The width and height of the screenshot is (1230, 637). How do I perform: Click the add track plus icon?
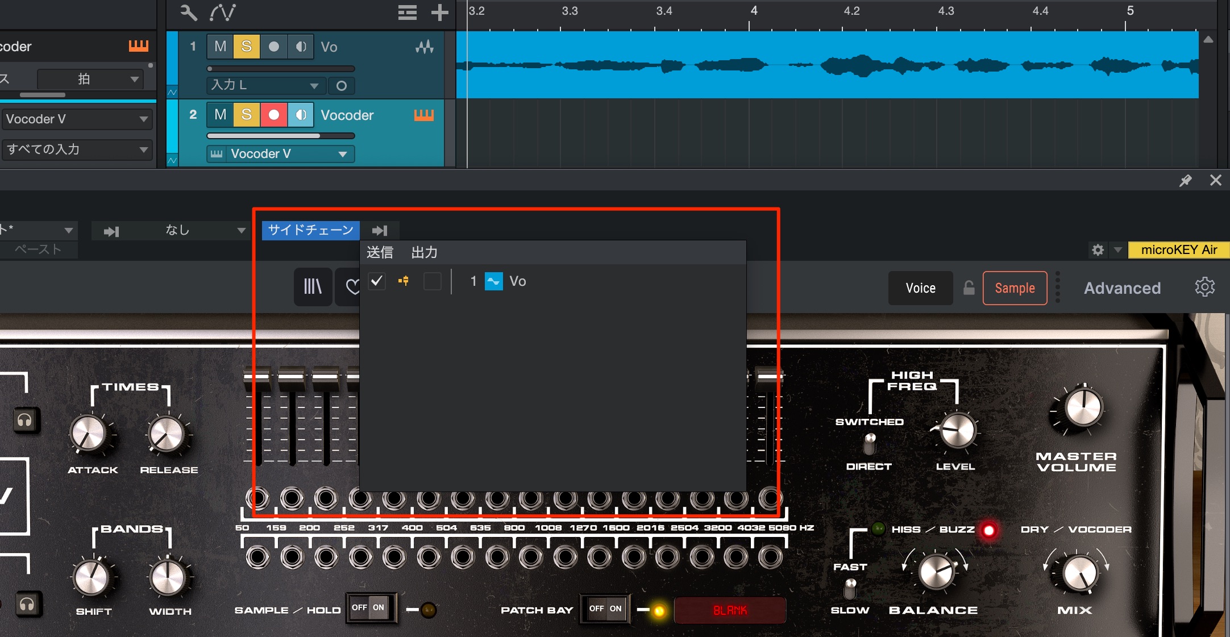tap(439, 12)
